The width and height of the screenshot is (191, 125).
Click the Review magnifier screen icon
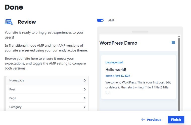(9, 22)
